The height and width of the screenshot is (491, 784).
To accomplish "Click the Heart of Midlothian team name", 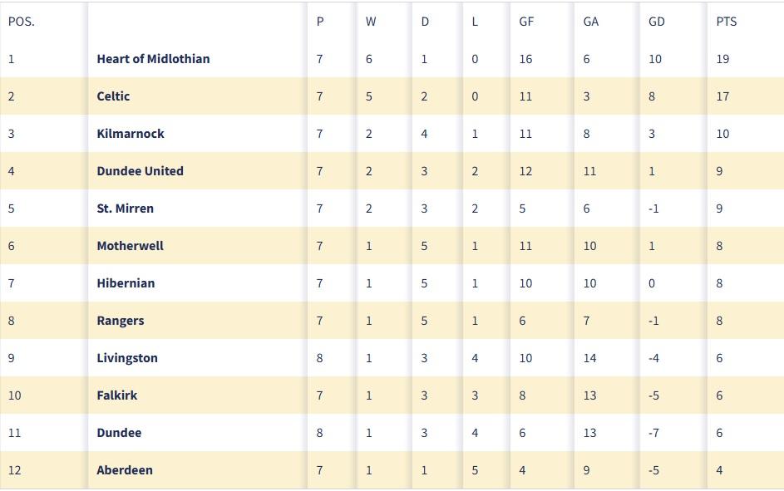I will coord(153,59).
